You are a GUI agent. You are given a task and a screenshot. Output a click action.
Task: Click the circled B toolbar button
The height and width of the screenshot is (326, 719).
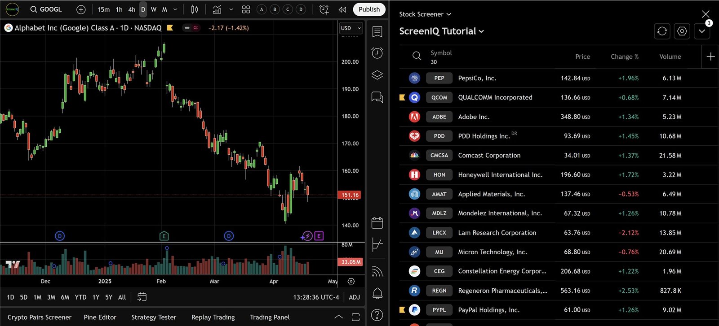click(275, 9)
